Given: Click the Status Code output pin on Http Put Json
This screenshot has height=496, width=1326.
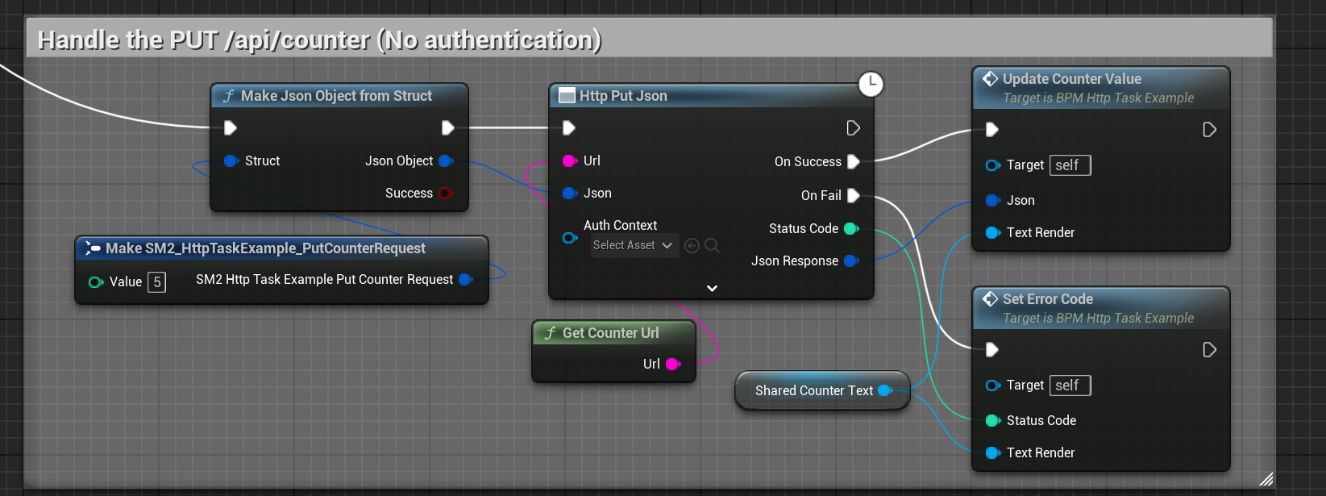Looking at the screenshot, I should (850, 229).
